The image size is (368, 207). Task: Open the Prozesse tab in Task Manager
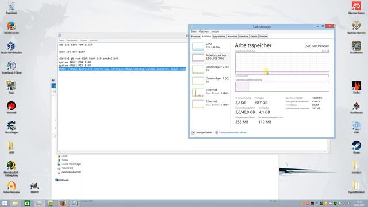195,36
